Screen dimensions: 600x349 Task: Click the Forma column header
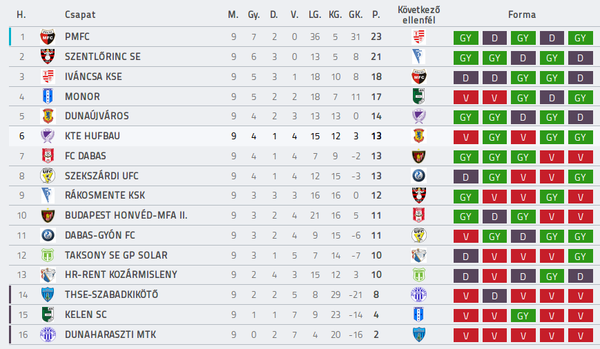522,14
